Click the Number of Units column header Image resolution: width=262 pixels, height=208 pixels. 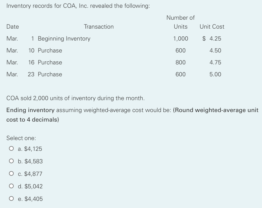pyautogui.click(x=181, y=22)
